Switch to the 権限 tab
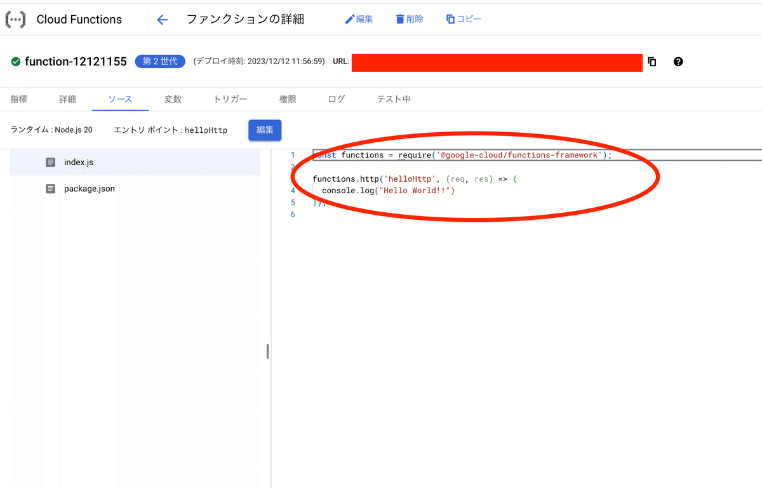 (x=288, y=99)
